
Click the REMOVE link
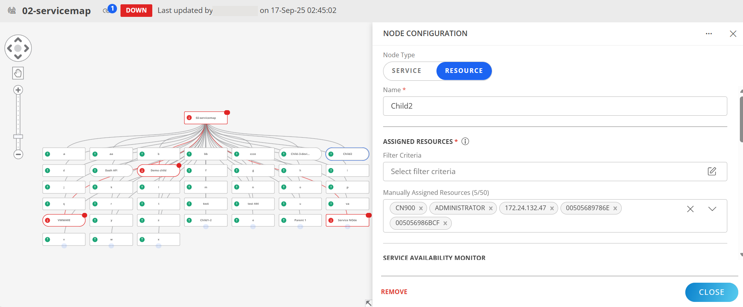tap(394, 292)
